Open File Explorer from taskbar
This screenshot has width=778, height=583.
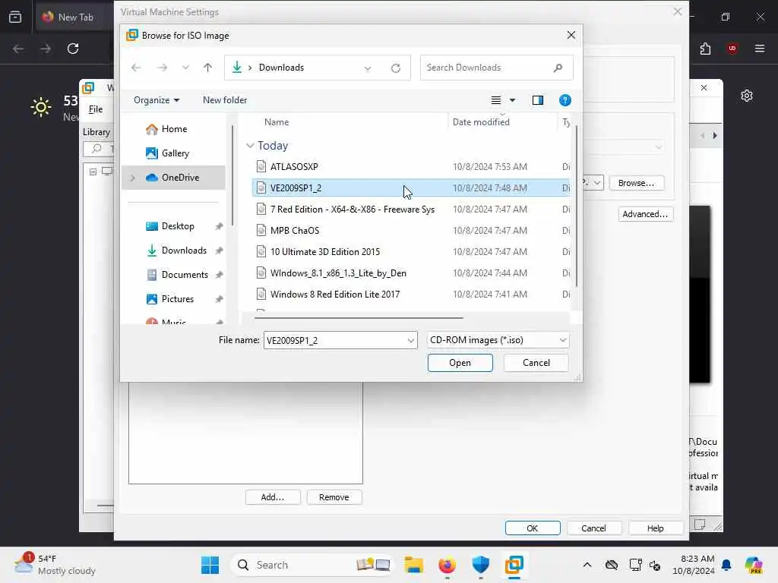point(413,565)
